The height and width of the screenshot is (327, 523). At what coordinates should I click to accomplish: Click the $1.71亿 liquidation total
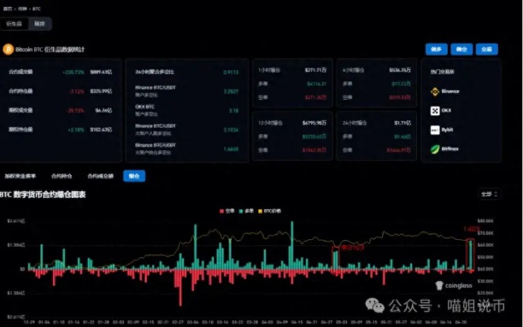(402, 123)
